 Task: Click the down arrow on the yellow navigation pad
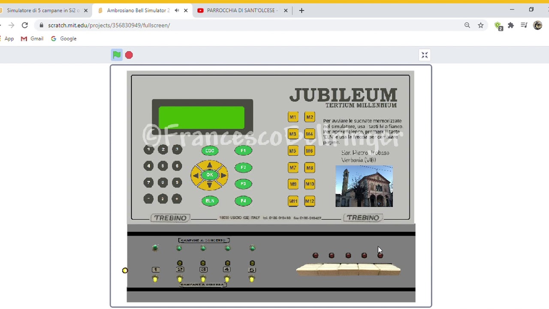coord(209,185)
